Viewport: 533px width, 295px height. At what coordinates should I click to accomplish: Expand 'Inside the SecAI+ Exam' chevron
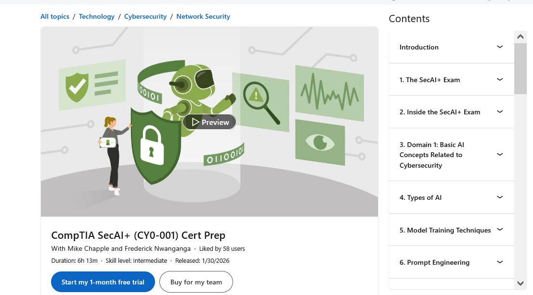point(500,112)
